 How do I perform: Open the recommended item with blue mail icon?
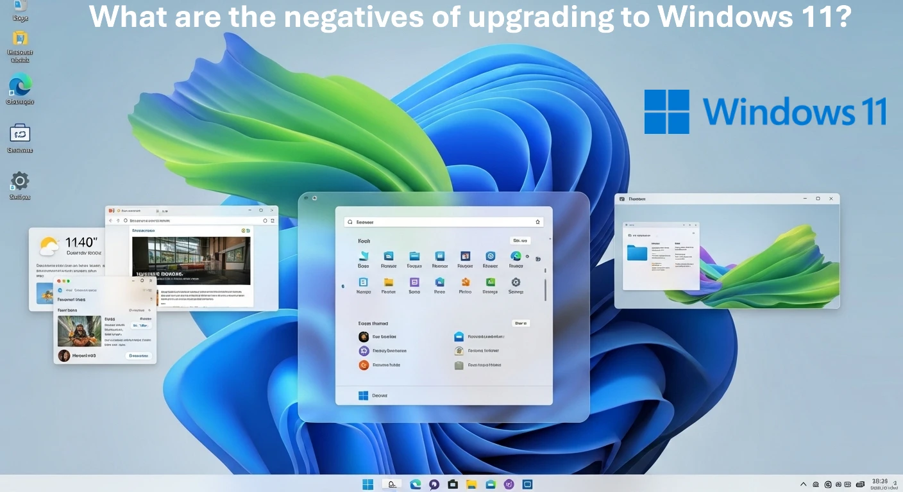(x=479, y=336)
